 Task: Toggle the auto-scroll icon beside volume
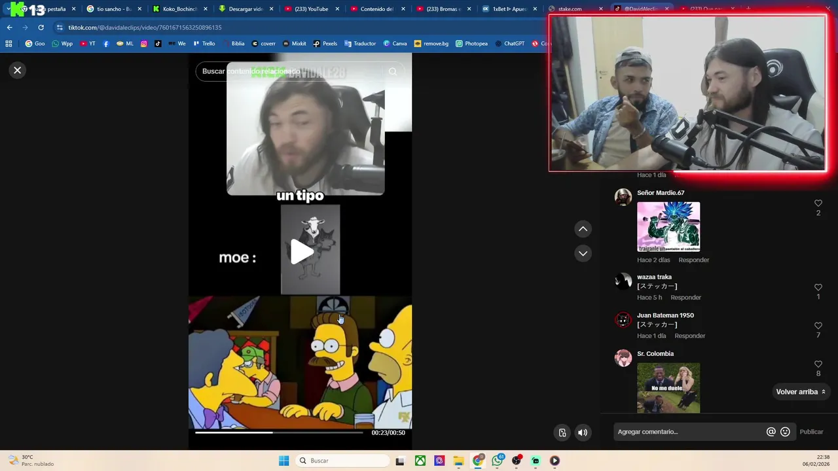(562, 432)
